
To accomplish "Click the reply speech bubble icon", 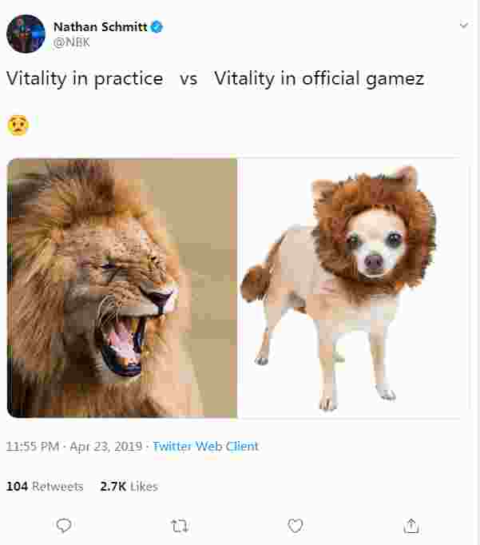I will (64, 525).
